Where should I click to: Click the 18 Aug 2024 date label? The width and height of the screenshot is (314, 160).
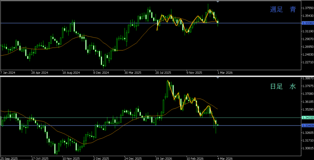tap(71, 73)
